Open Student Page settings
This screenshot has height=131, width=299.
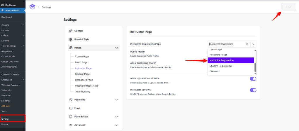point(82,74)
